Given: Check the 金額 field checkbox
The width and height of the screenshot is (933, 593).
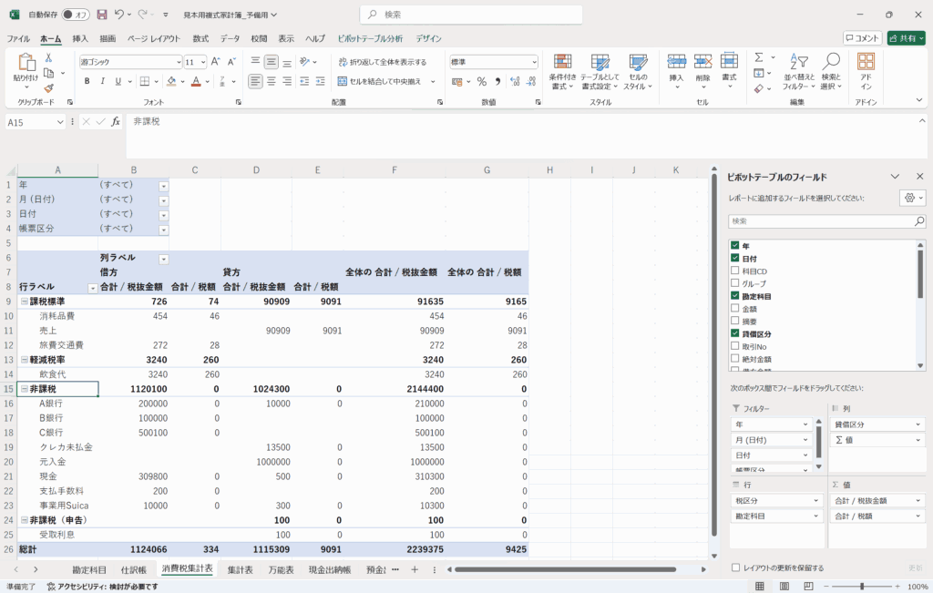Looking at the screenshot, I should point(735,308).
